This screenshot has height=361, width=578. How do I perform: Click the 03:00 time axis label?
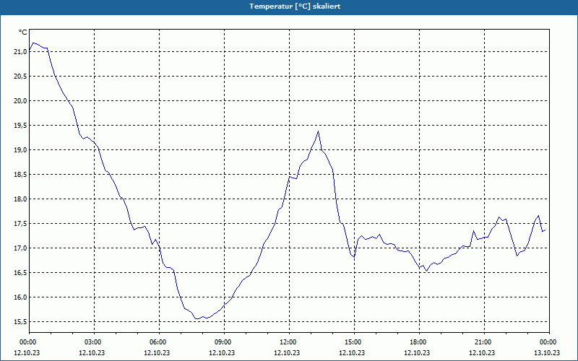coord(95,342)
